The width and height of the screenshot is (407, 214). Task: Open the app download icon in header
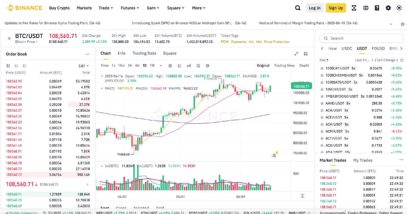(354, 8)
